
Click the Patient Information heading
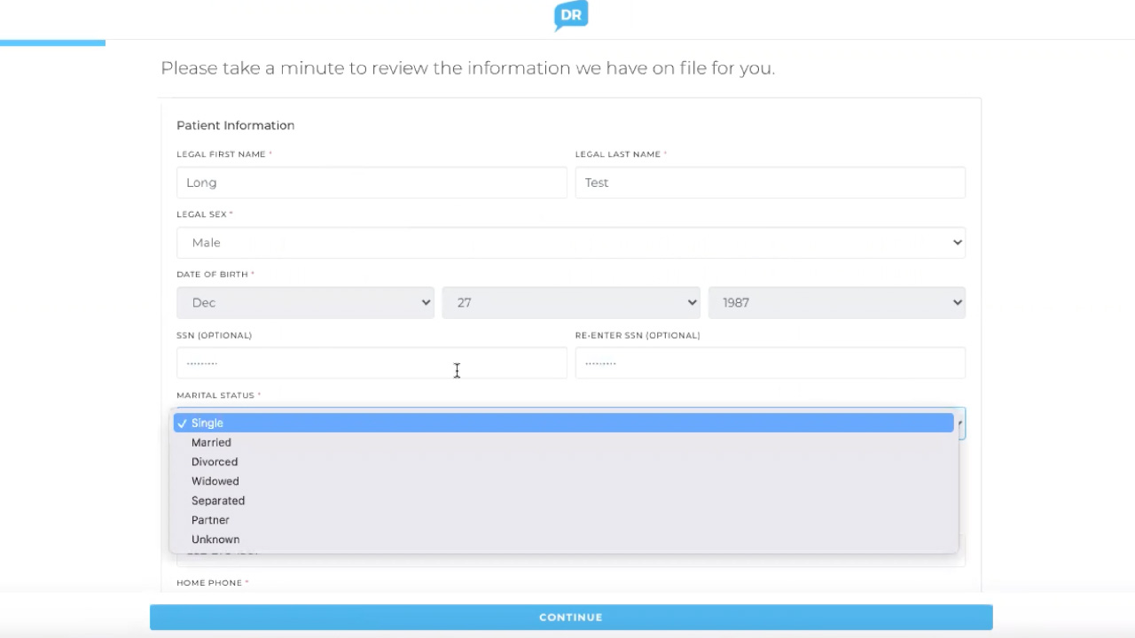235,126
